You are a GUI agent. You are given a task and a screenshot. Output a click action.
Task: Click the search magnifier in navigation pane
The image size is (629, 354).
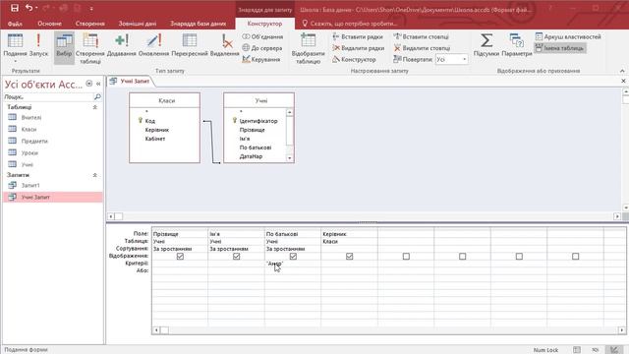tap(97, 96)
